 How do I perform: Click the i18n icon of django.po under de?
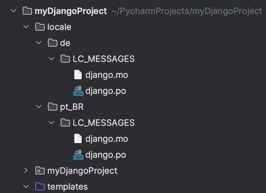[78, 91]
